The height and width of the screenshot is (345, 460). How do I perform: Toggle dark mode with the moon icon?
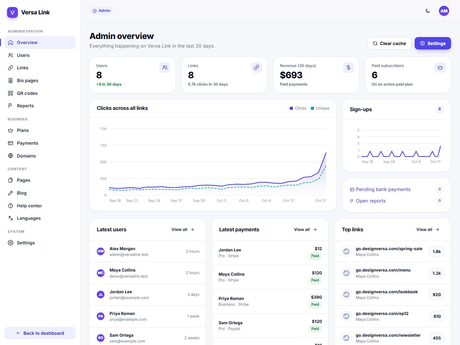point(428,11)
